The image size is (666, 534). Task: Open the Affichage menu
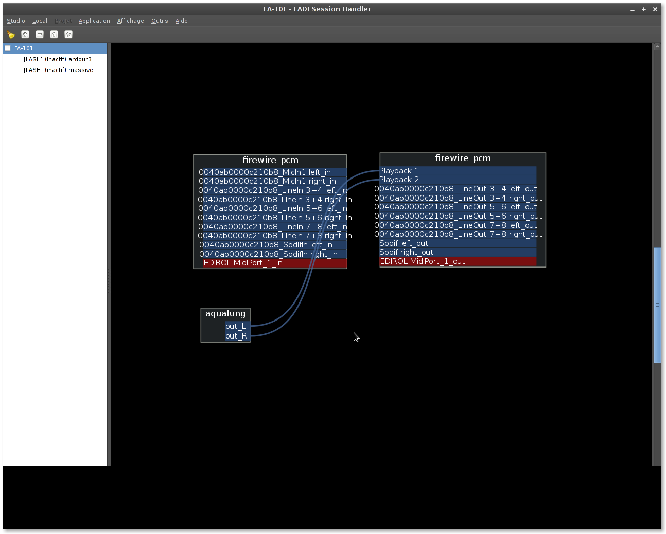point(130,21)
